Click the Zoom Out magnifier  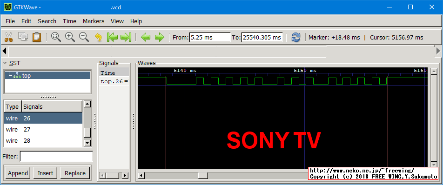click(x=84, y=37)
